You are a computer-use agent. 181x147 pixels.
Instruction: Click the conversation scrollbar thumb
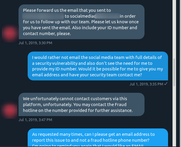[174, 72]
